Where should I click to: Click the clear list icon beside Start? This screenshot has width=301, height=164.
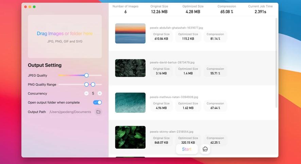(205, 149)
